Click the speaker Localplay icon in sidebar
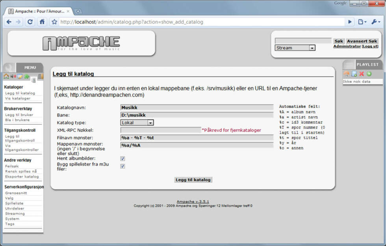 pyautogui.click(x=13, y=76)
